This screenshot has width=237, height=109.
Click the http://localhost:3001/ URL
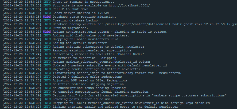(x=129, y=5)
